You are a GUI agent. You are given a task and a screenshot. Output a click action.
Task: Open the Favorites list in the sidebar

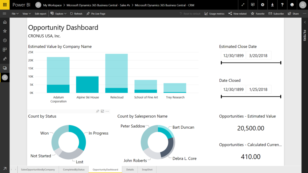[x=5, y=31]
